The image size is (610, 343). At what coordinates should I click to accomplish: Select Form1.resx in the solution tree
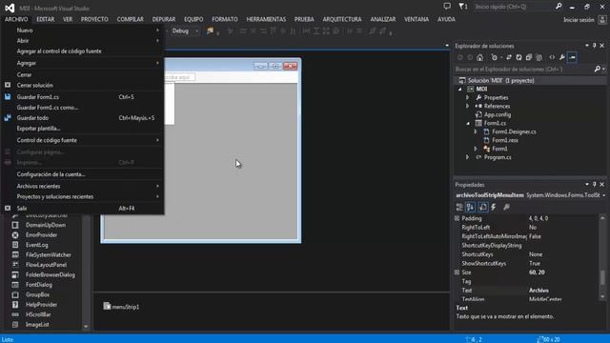(505, 140)
